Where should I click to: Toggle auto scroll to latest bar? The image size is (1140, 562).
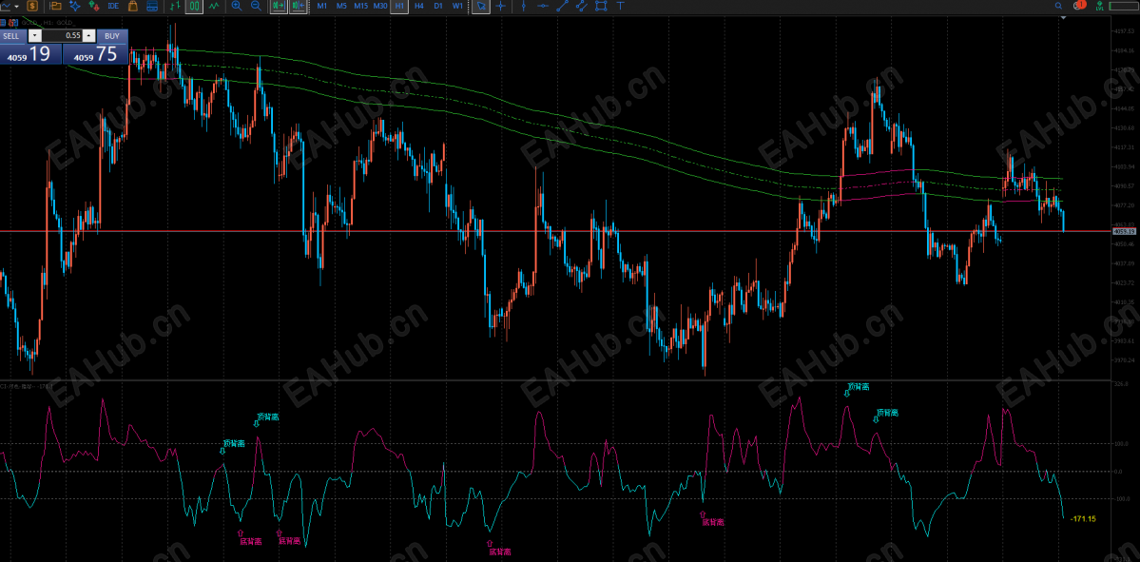pyautogui.click(x=279, y=6)
